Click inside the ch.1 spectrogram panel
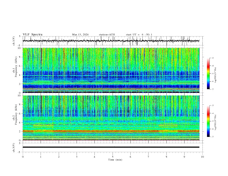The width and height of the screenshot is (228, 176). click(111, 70)
